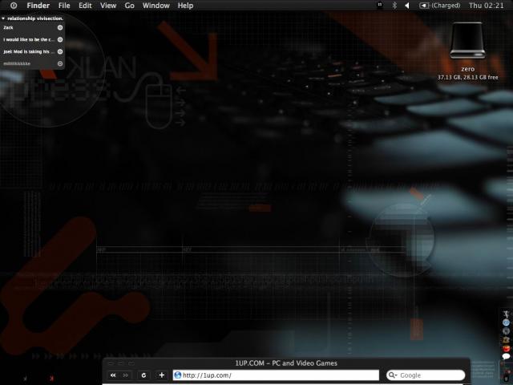The width and height of the screenshot is (513, 385).
Task: Open the Help menu
Action: (185, 6)
